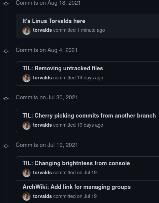Click torvalds avatar on 19 days ago commit
Screen dimensions: 159x203
click(27, 125)
